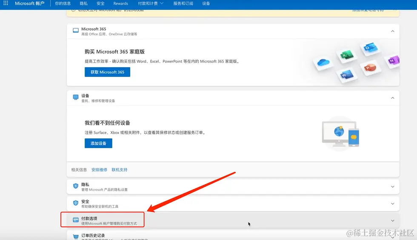Image resolution: width=417 pixels, height=240 pixels.
Task: Click the PowerPoint app icon
Action: (370, 67)
